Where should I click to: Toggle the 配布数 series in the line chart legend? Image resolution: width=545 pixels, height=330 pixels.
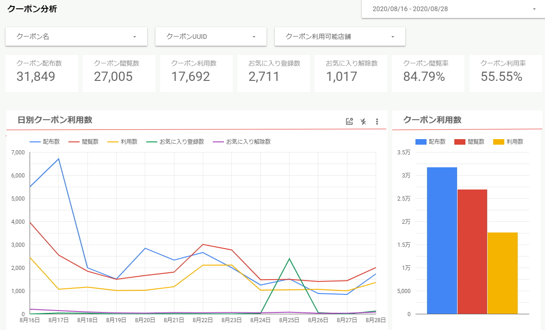45,142
